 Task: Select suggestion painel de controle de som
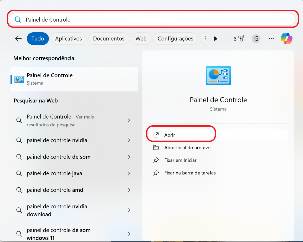pos(74,157)
